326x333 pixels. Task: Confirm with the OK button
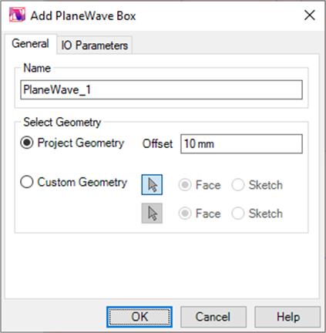pyautogui.click(x=139, y=317)
